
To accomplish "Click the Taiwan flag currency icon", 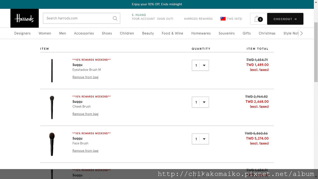I will tap(223, 19).
